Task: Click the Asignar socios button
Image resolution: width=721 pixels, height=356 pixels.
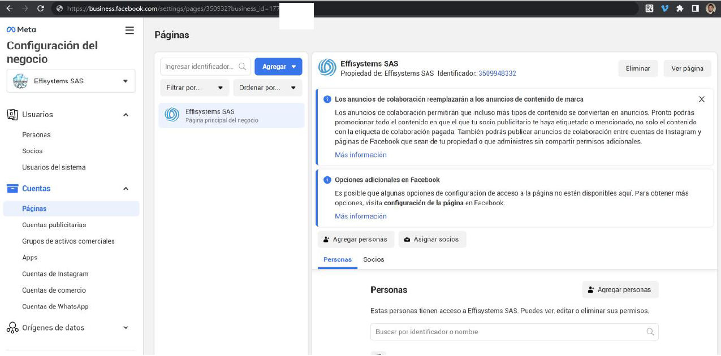Action: [433, 240]
